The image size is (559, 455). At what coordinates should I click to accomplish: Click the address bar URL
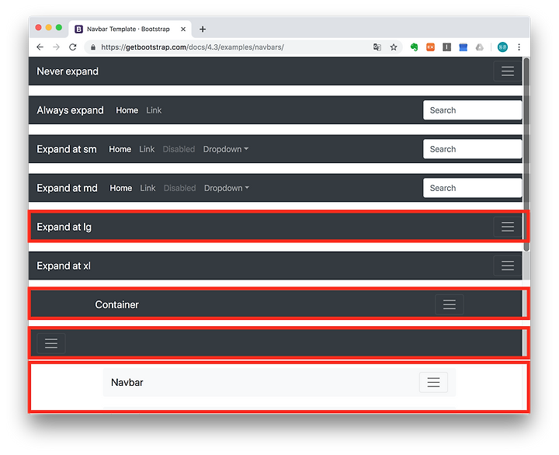coord(193,47)
